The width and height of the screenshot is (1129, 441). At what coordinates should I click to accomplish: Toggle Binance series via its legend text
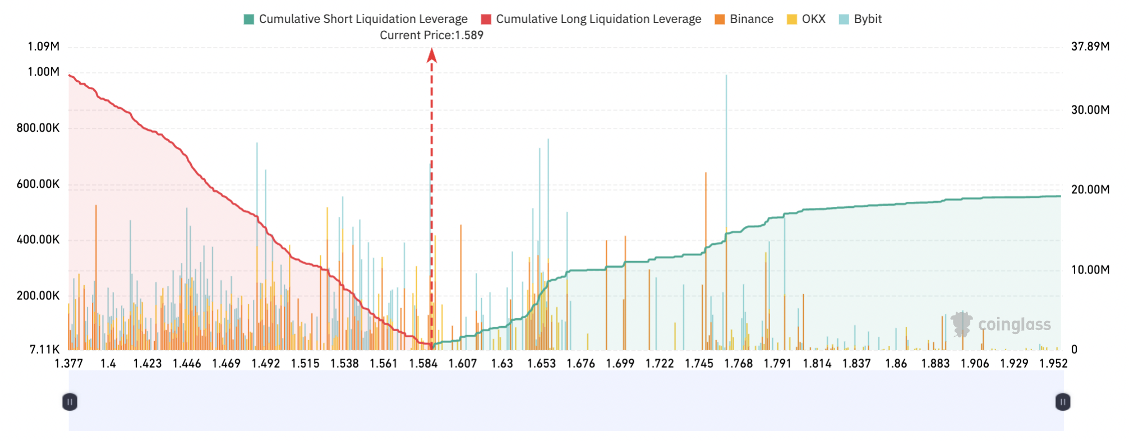click(x=752, y=19)
